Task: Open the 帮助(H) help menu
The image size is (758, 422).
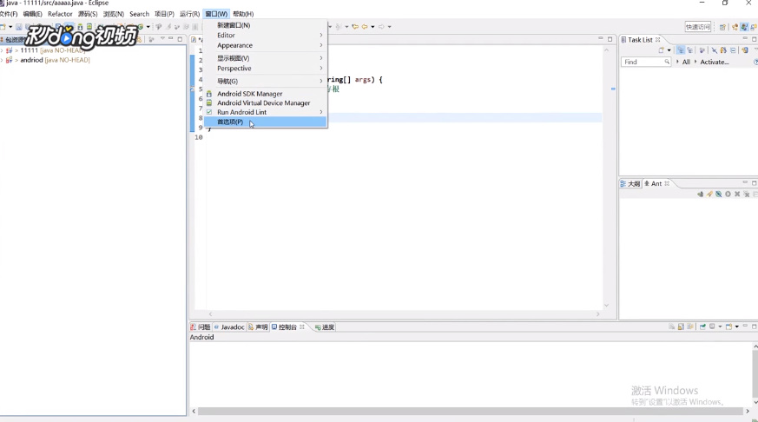Action: point(243,14)
